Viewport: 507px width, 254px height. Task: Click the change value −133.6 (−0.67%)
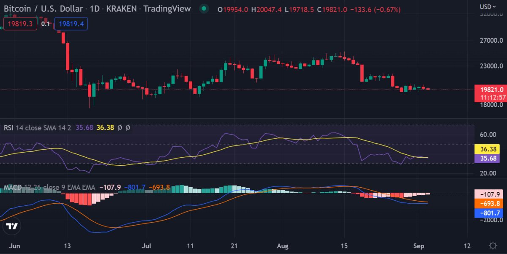376,9
